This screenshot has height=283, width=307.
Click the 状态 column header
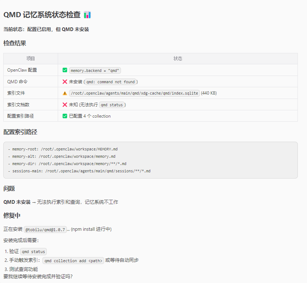(178, 59)
